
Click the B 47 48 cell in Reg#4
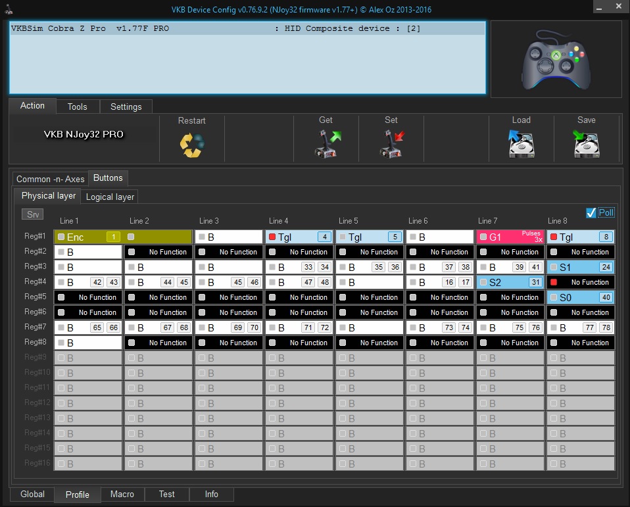[x=299, y=282]
